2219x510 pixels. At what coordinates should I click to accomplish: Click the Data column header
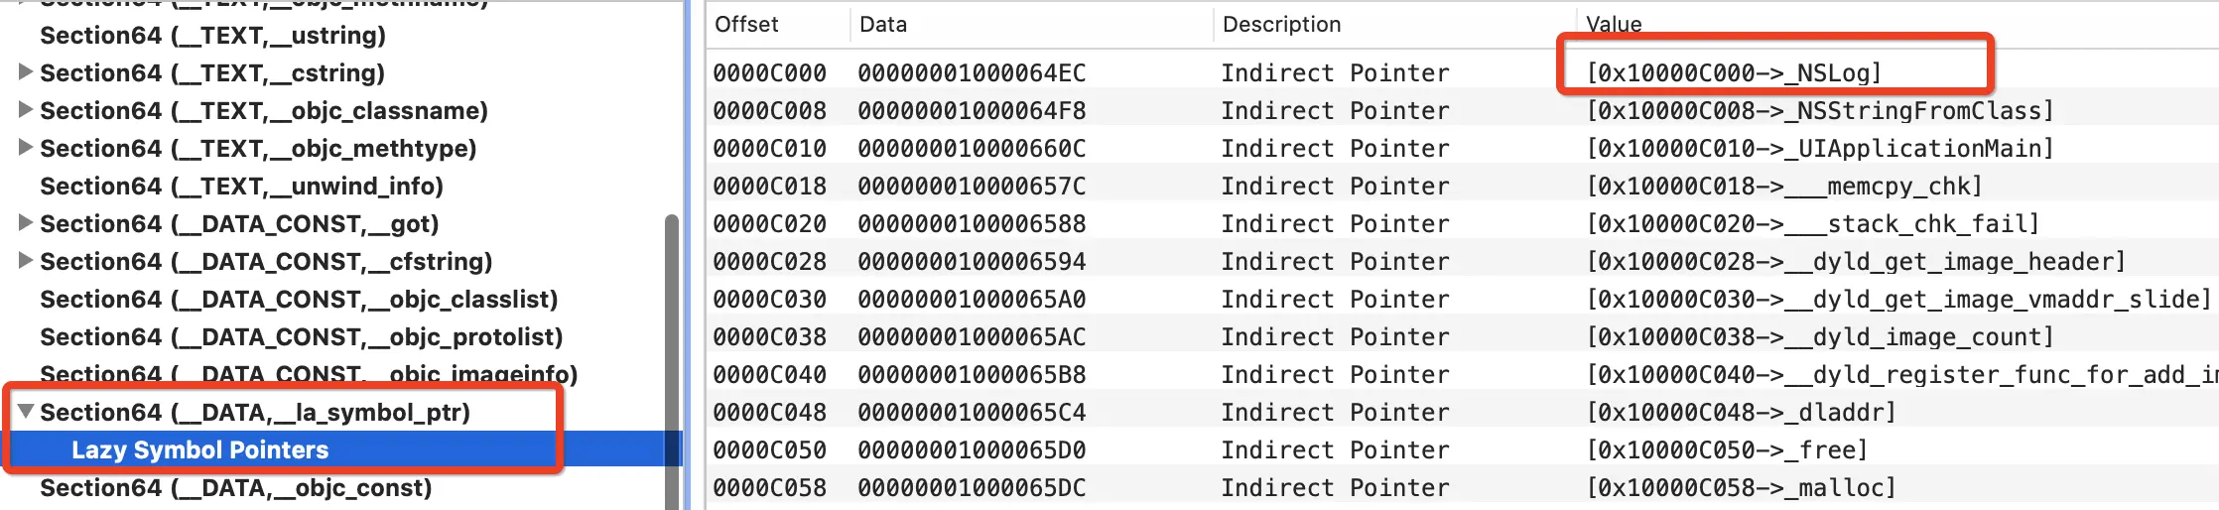883,25
